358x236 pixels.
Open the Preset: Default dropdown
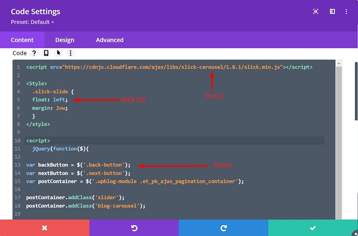point(32,22)
